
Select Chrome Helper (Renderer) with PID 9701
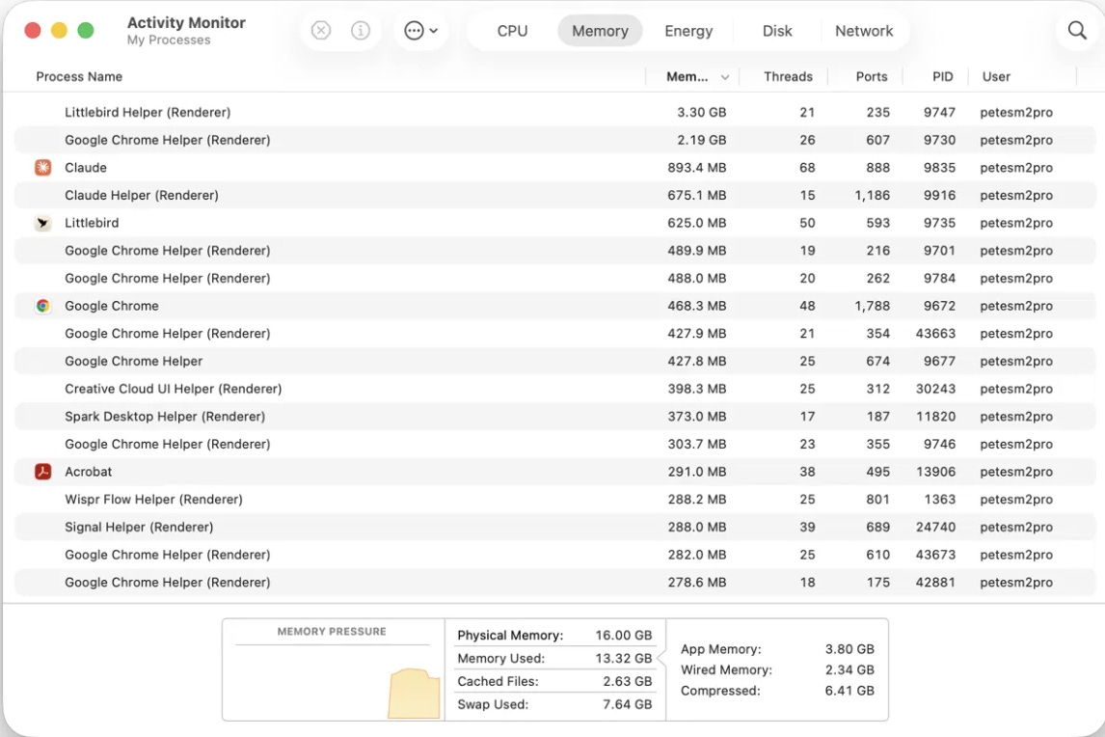click(x=554, y=251)
